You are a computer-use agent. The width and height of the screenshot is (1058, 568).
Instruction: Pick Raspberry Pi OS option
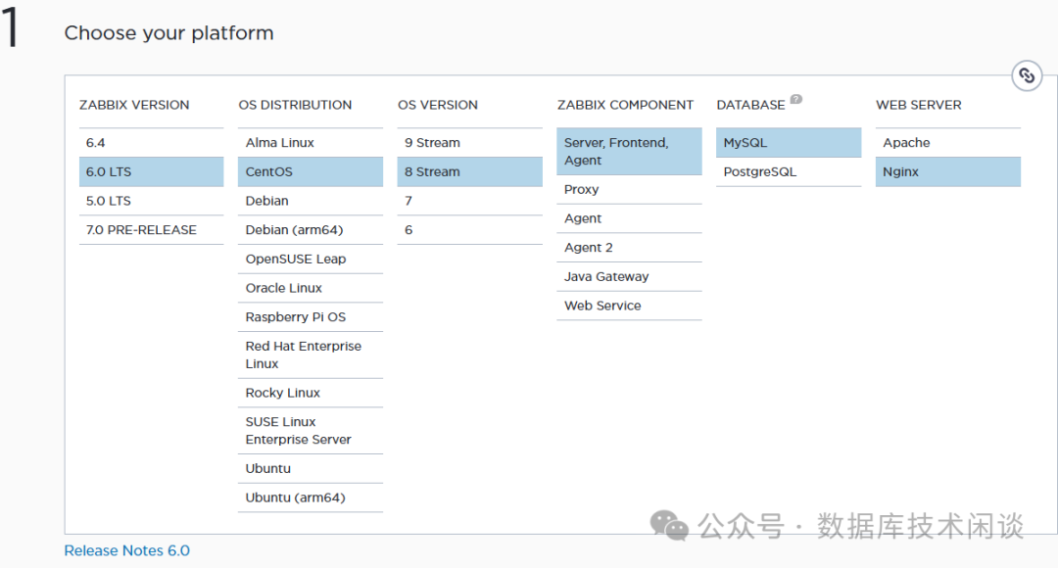tap(310, 317)
